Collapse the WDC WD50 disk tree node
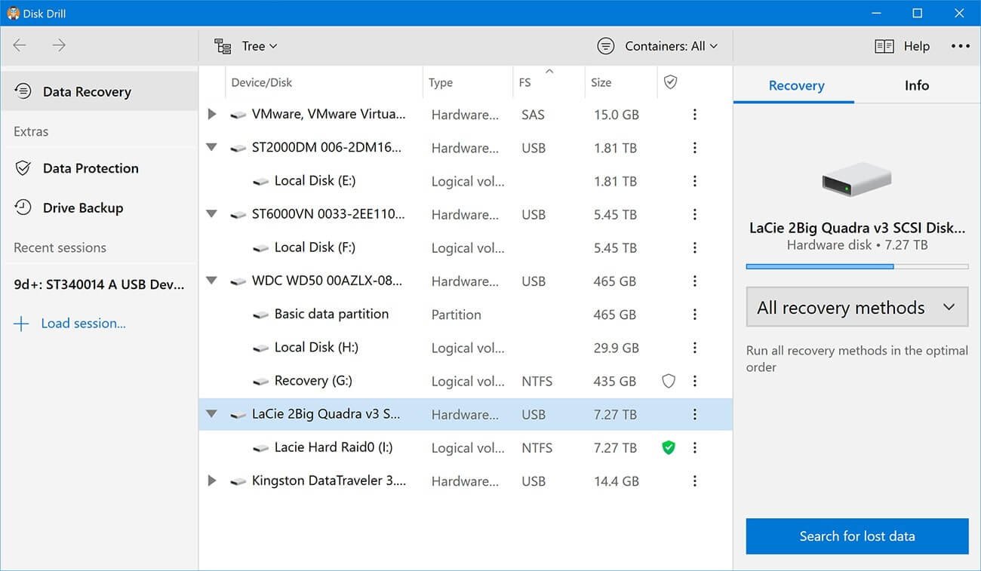Viewport: 981px width, 571px height. coord(212,281)
